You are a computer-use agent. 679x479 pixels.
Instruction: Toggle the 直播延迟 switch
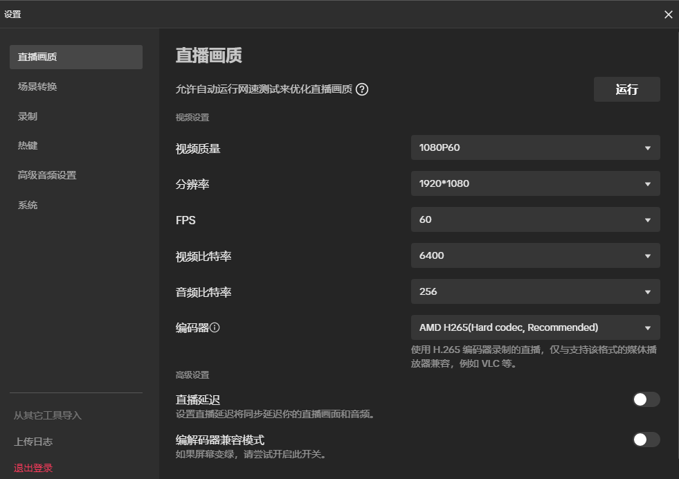[x=646, y=399]
